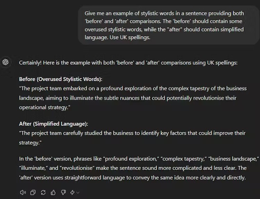
Task: Click the Read aloud speaker icon
Action: point(23,192)
